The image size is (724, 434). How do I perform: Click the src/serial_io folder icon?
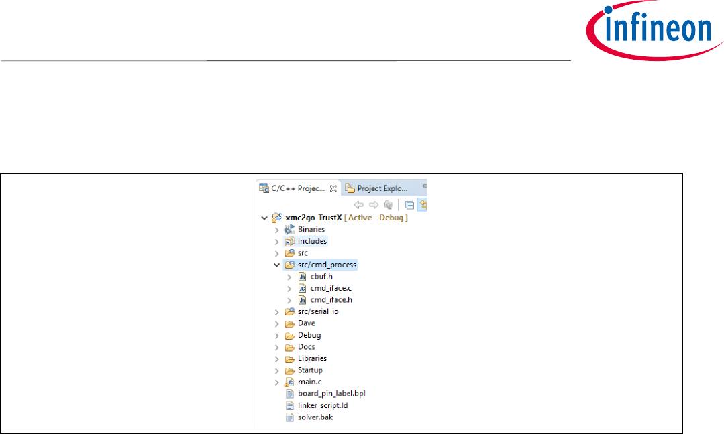coord(289,312)
